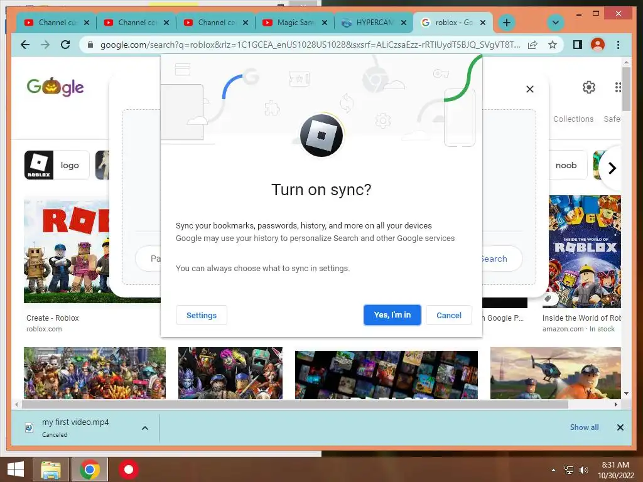The height and width of the screenshot is (482, 643).
Task: Open my first video.mp4 download item
Action: pos(75,427)
